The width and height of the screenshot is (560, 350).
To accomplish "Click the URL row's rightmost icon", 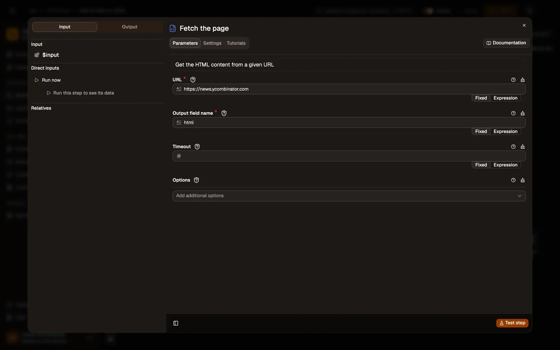I will tap(522, 80).
